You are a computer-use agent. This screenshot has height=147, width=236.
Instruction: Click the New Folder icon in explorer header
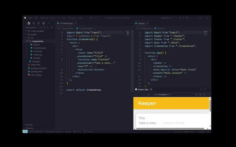click(44, 28)
